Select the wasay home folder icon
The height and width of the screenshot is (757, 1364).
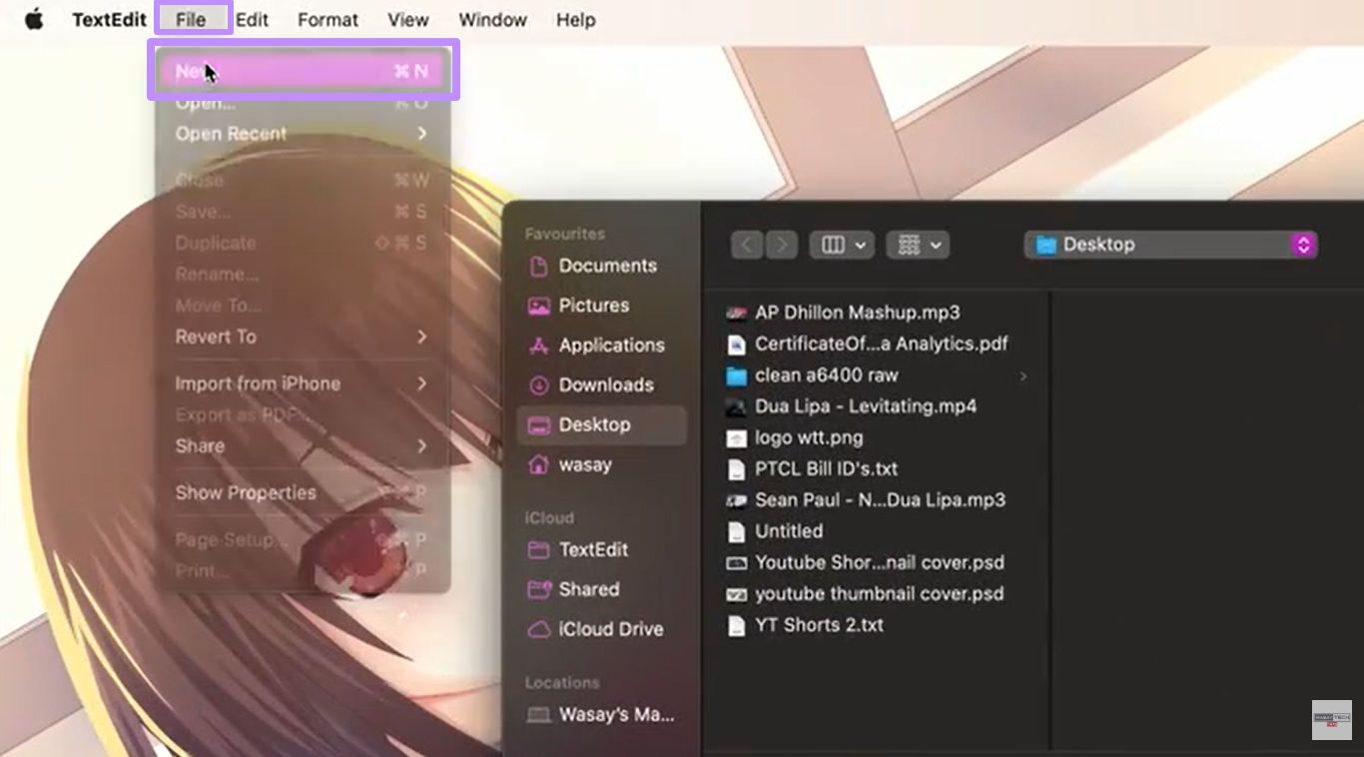tap(539, 464)
